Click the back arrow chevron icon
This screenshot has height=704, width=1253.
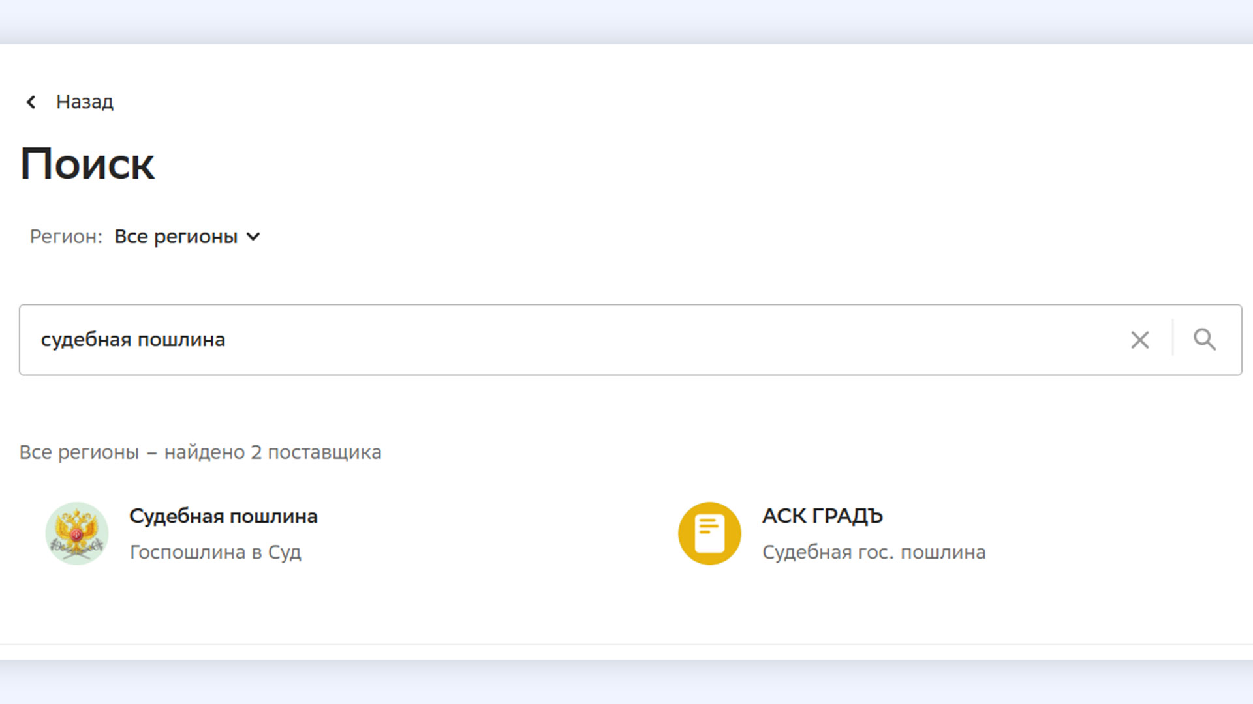click(x=31, y=102)
